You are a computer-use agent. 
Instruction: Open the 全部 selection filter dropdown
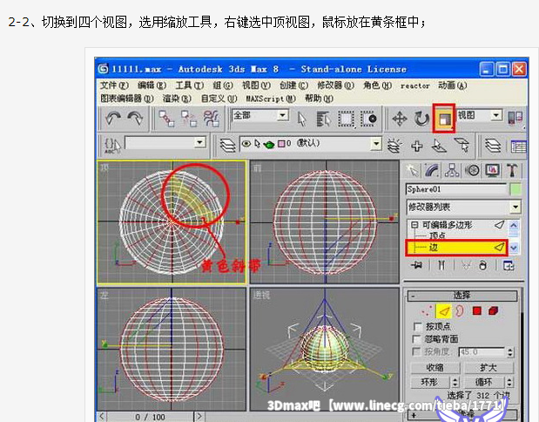point(283,115)
